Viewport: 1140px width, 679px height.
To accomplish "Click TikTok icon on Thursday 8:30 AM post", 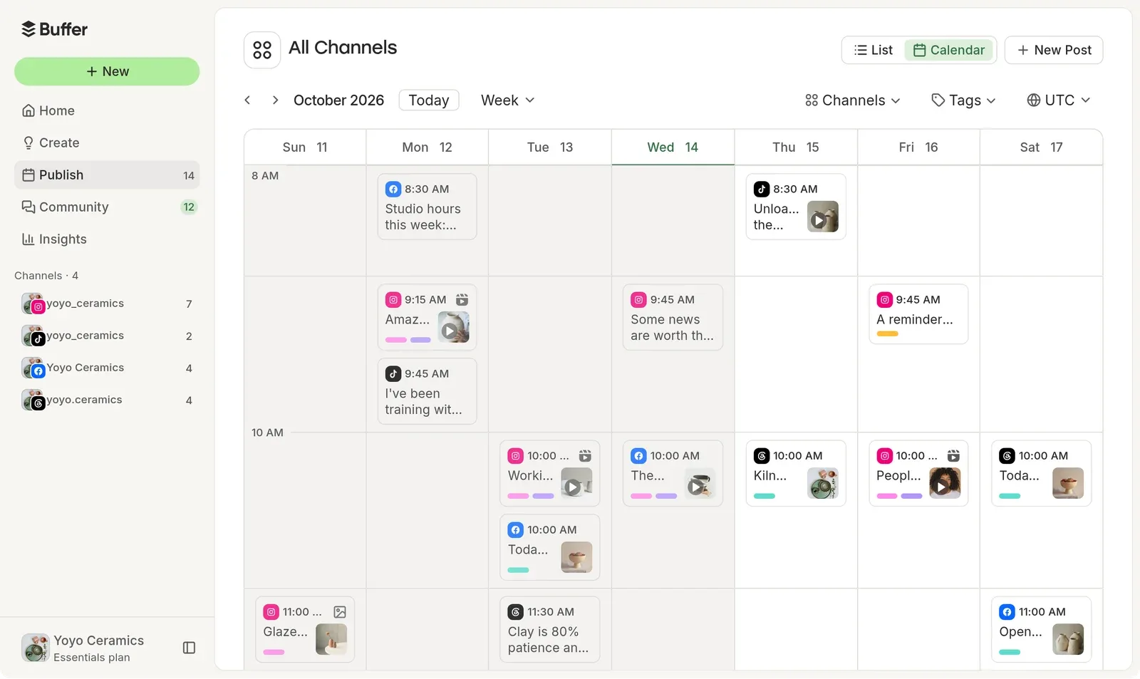I will pyautogui.click(x=762, y=189).
